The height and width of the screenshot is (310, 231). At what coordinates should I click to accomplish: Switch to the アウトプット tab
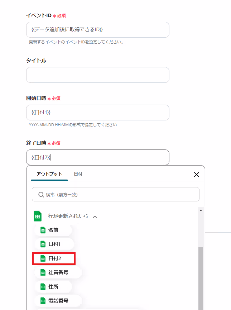(49, 174)
